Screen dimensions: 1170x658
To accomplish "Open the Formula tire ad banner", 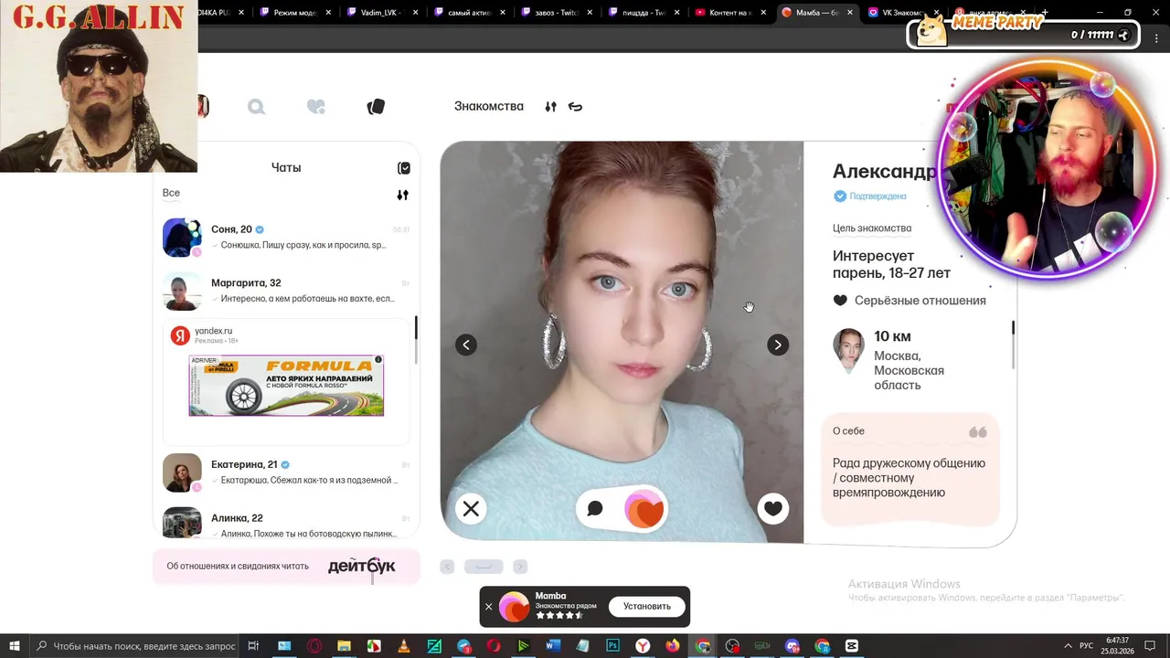I will [286, 386].
